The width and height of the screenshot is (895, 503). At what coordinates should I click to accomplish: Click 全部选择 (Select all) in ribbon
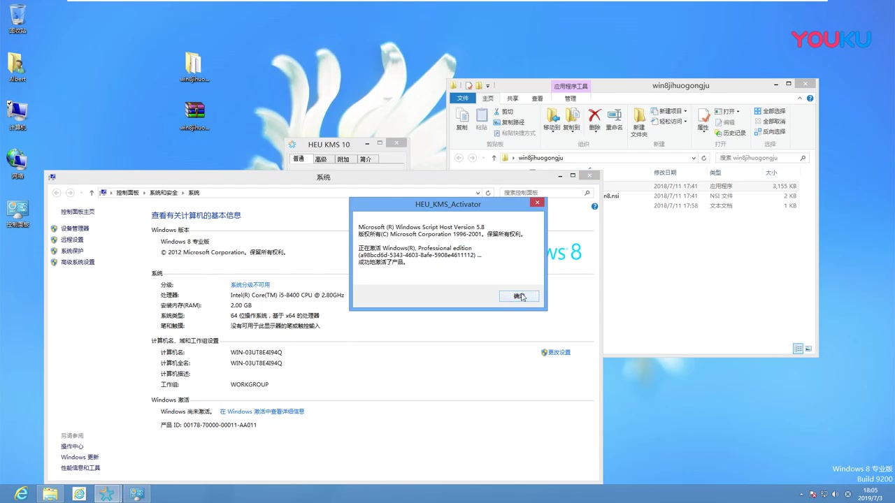pyautogui.click(x=770, y=111)
